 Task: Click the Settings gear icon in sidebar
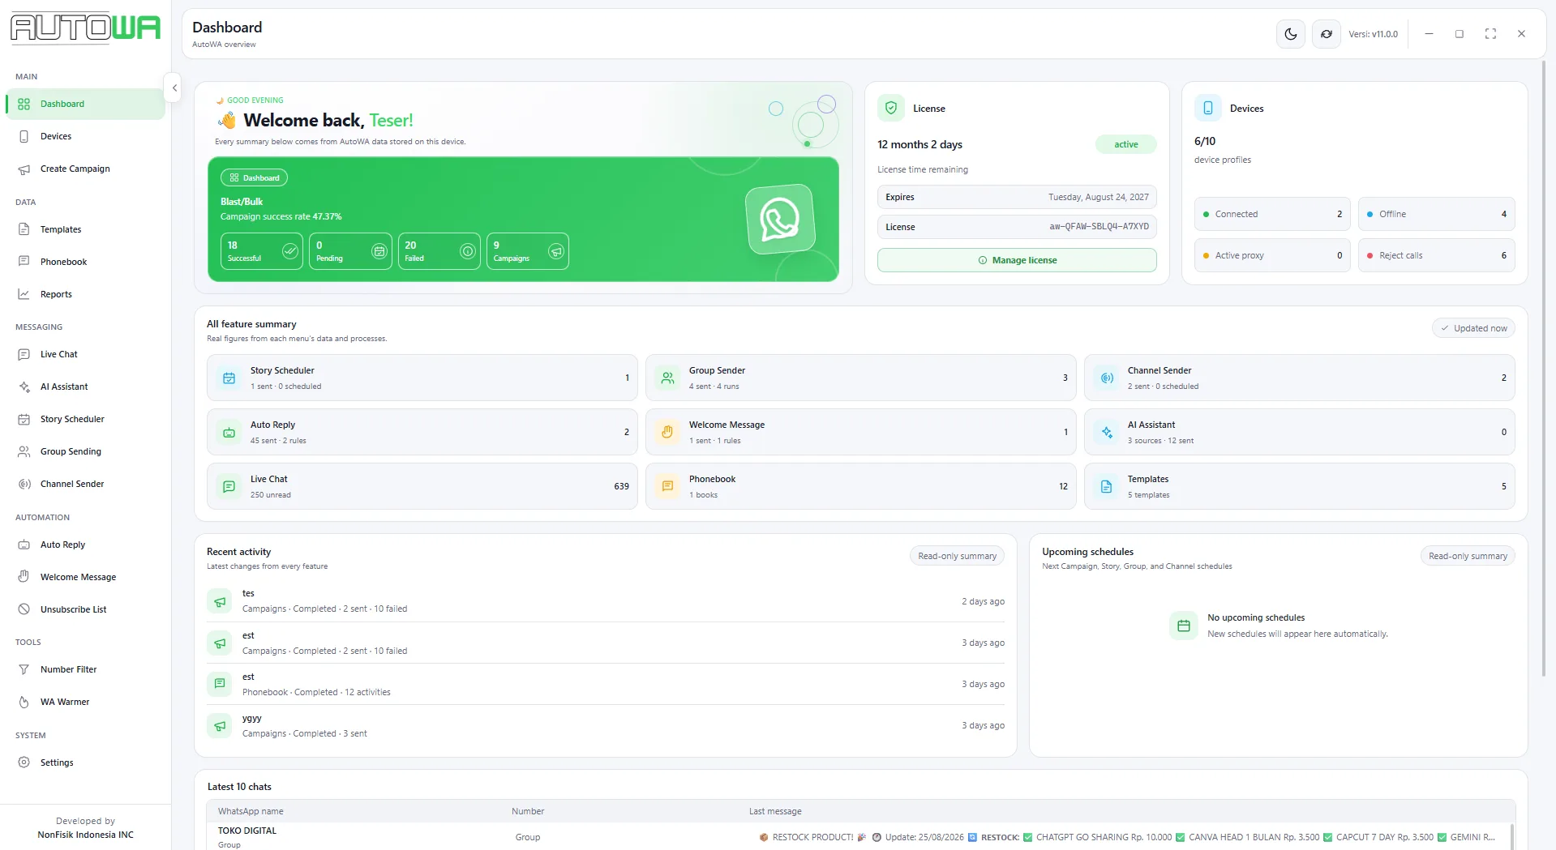click(24, 762)
